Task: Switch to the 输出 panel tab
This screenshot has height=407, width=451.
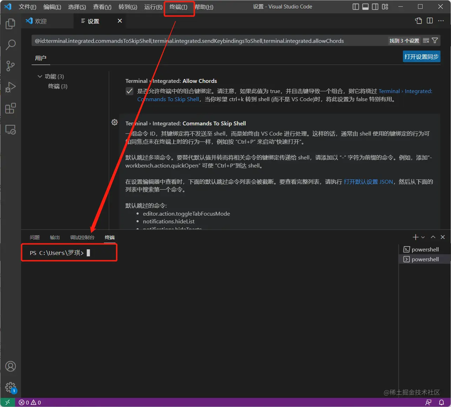Action: (55, 237)
